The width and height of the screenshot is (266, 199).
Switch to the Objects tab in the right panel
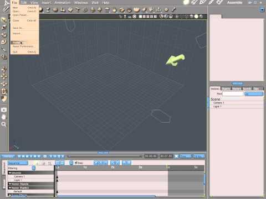click(x=226, y=88)
